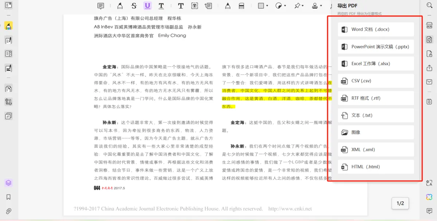437x221 pixels.
Task: Click the name Emily Chang in the header
Action: click(172, 36)
